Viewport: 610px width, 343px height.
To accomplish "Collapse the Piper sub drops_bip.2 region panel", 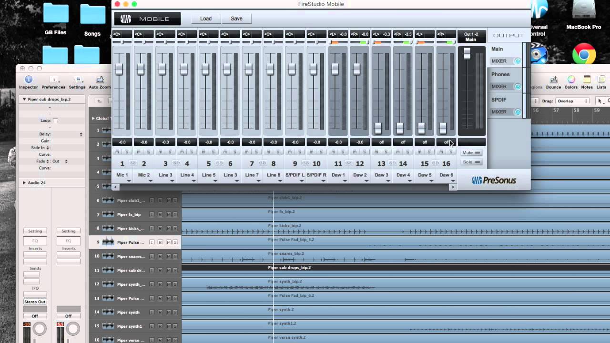I will 24,99.
